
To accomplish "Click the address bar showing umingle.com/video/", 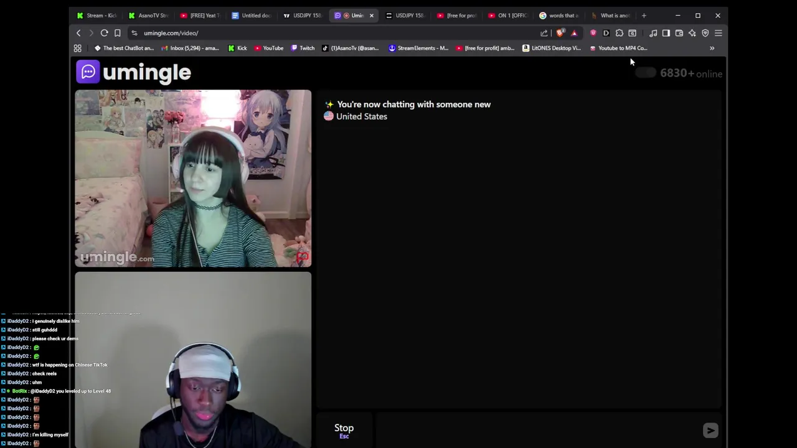I will pos(171,33).
